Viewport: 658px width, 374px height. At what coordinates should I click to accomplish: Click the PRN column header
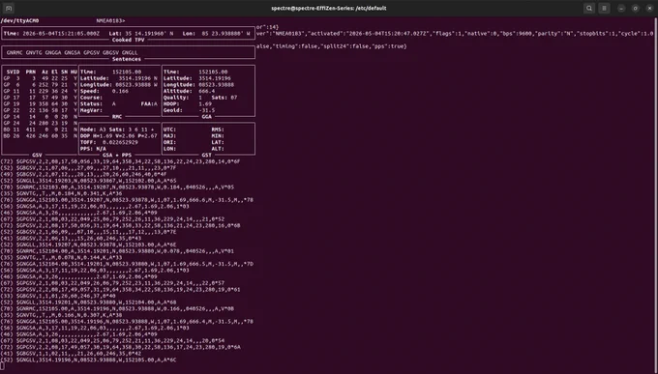tap(31, 72)
